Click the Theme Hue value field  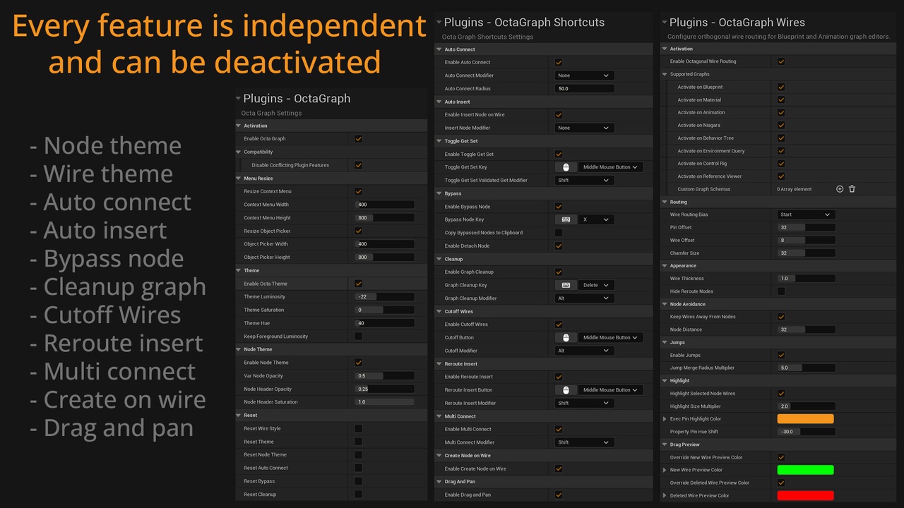[384, 323]
